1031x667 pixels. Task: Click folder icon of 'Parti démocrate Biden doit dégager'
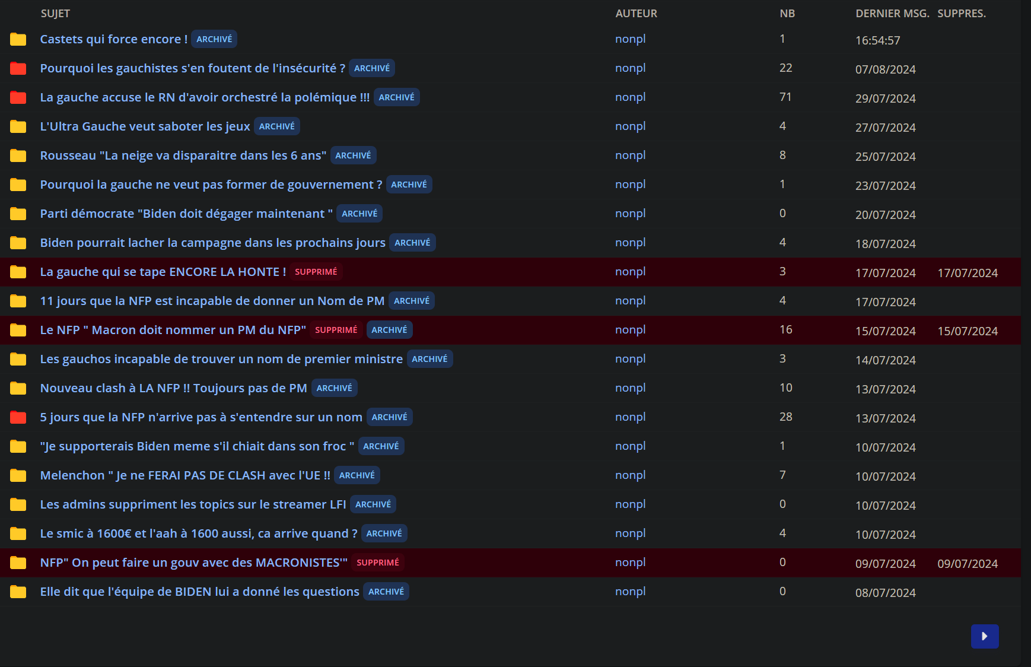click(x=18, y=214)
